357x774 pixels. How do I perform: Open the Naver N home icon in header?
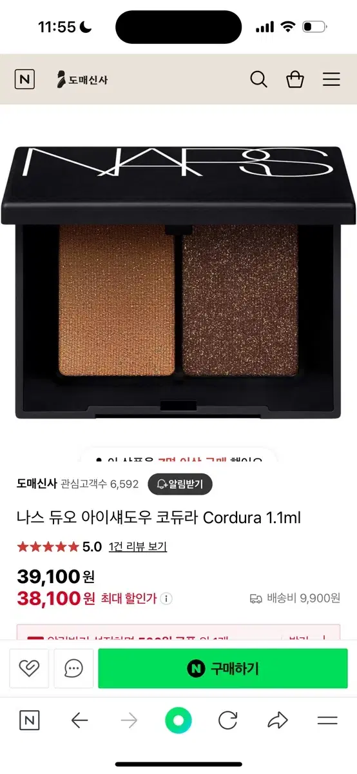tap(24, 79)
